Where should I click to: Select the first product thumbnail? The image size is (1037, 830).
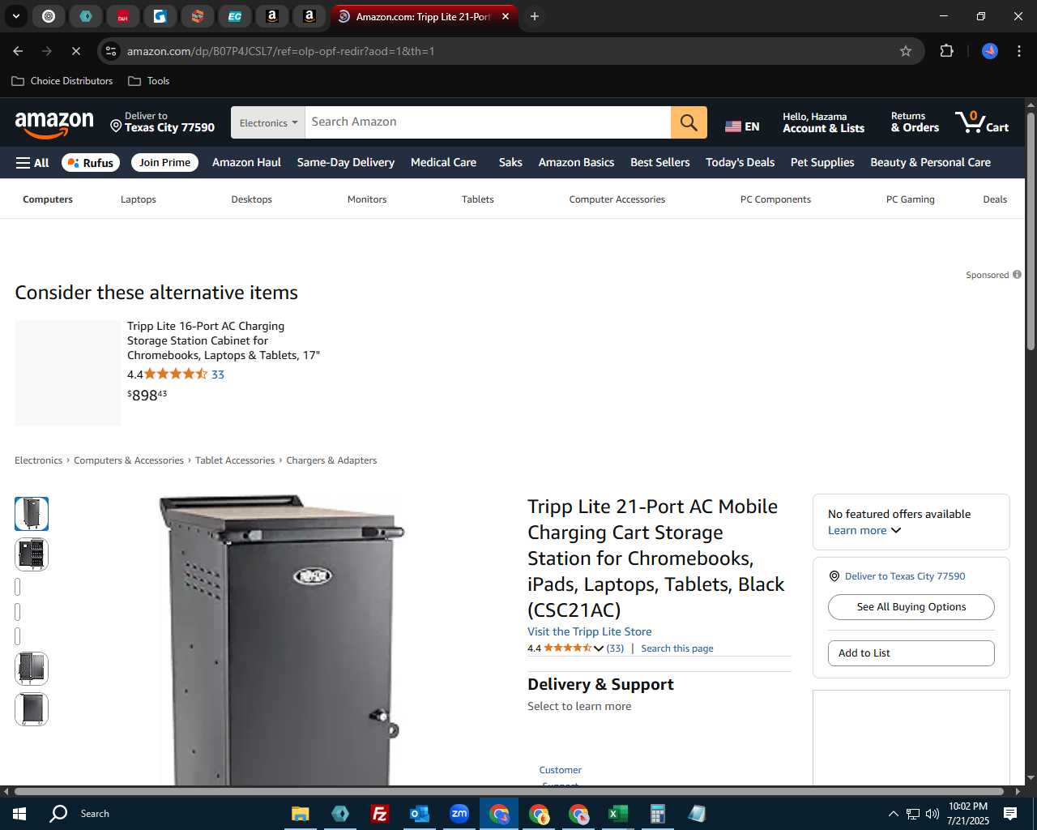point(32,514)
